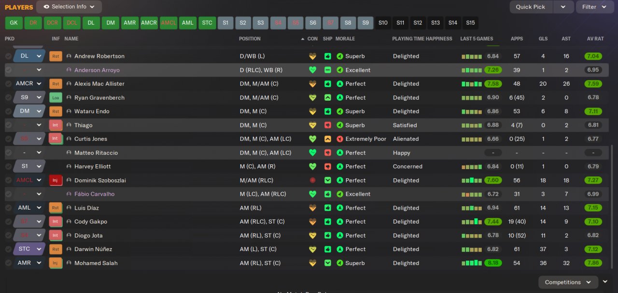
Task: Click Anderson Arroyo's sharpness icon
Action: pos(328,70)
